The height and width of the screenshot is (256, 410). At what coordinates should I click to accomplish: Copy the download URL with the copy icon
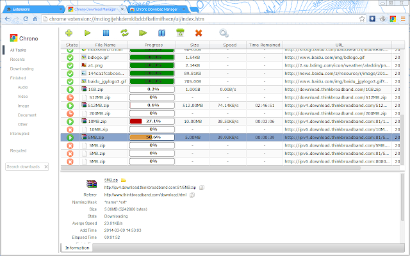tap(202, 188)
